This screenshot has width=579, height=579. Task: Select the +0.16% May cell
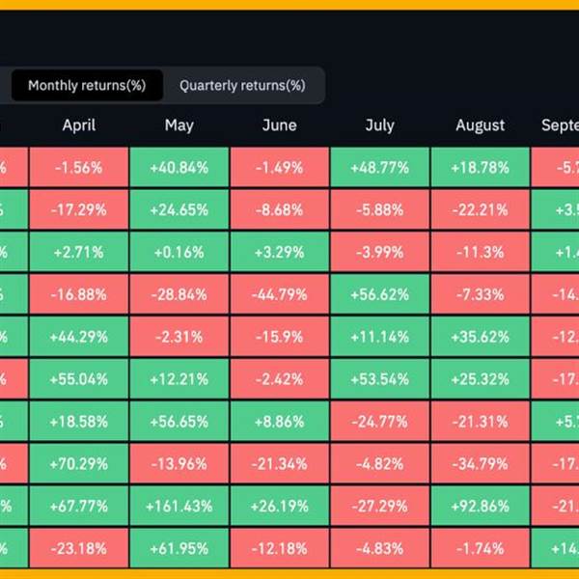(179, 252)
